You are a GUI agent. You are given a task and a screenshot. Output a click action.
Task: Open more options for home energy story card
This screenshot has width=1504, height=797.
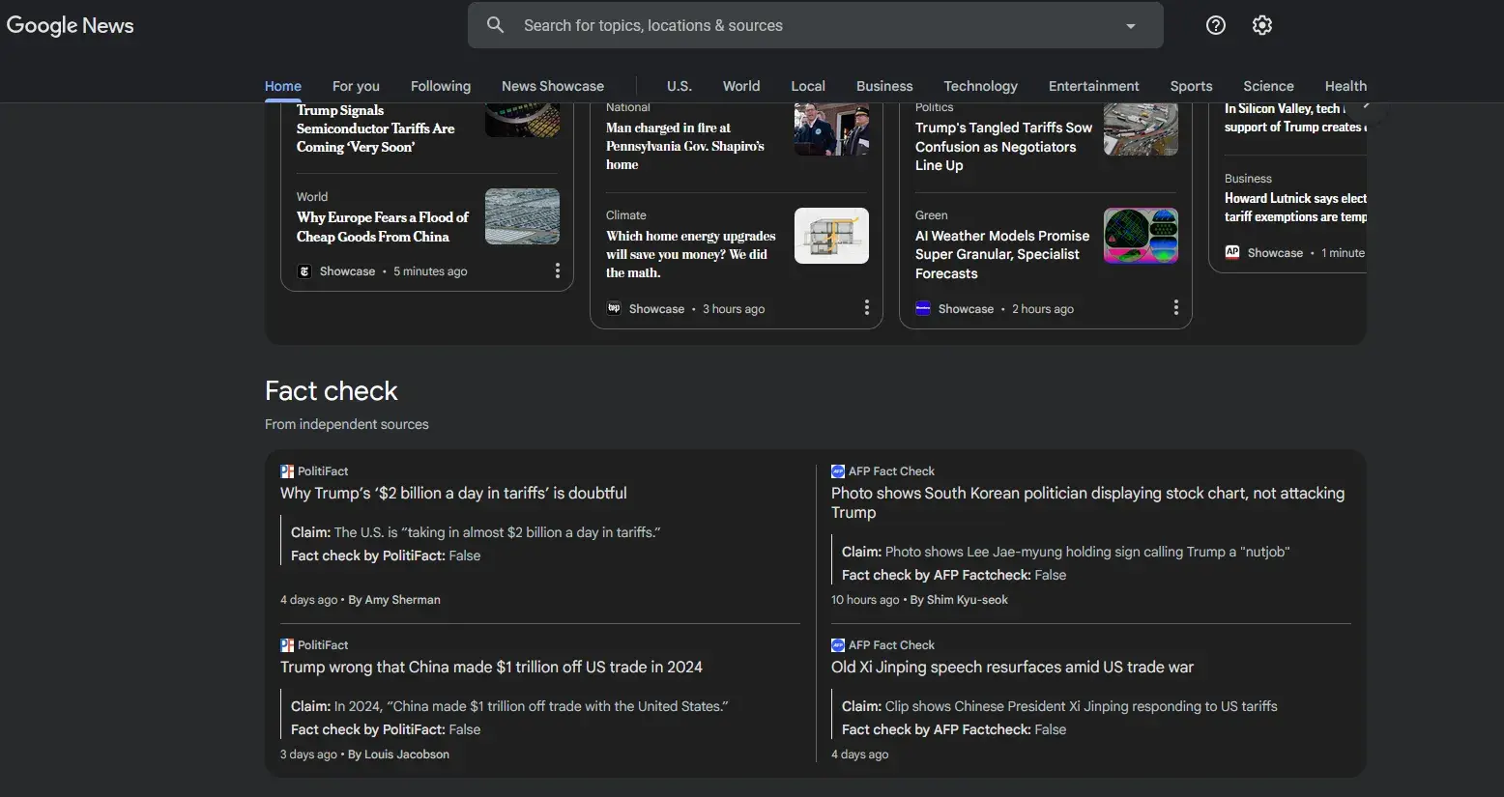866,308
